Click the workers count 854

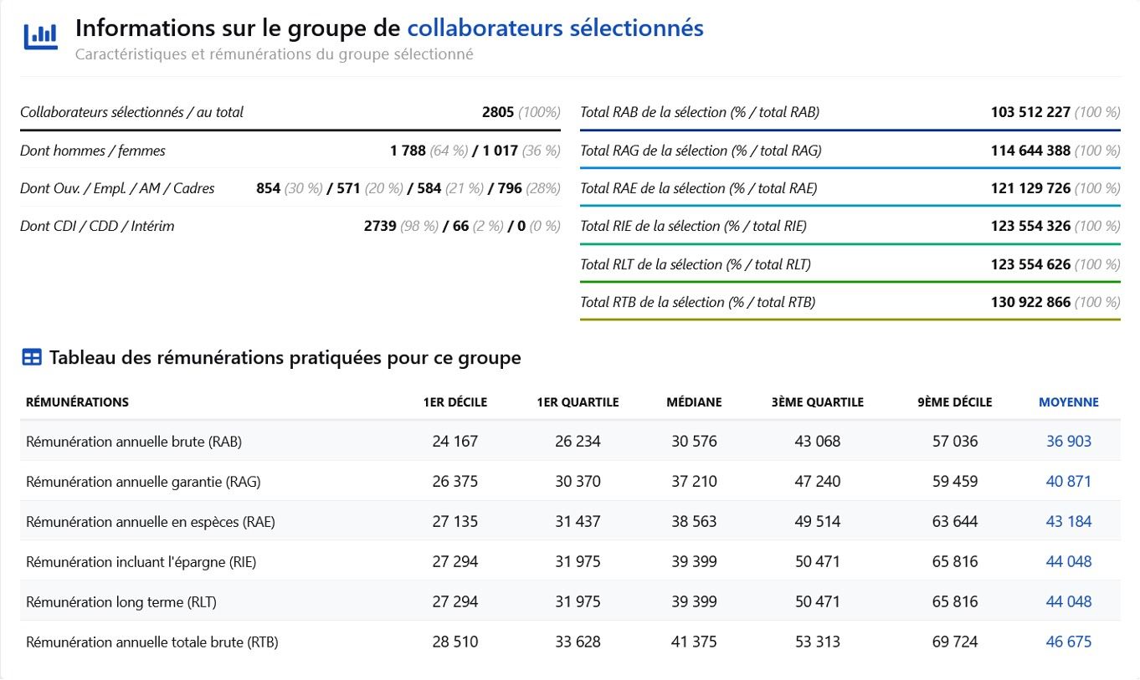click(x=268, y=188)
